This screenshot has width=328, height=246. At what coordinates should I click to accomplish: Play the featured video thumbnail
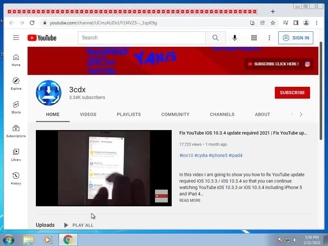tap(104, 168)
